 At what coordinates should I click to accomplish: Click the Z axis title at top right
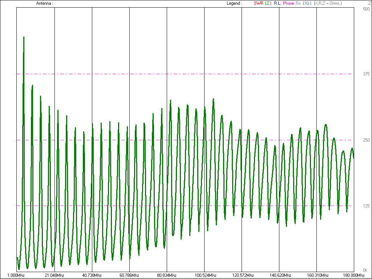[x=369, y=3]
